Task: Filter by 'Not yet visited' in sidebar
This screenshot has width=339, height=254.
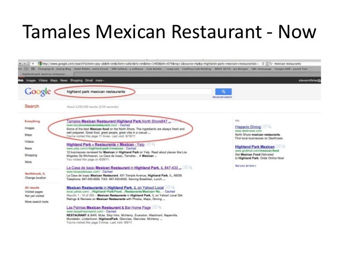Action: coord(34,196)
